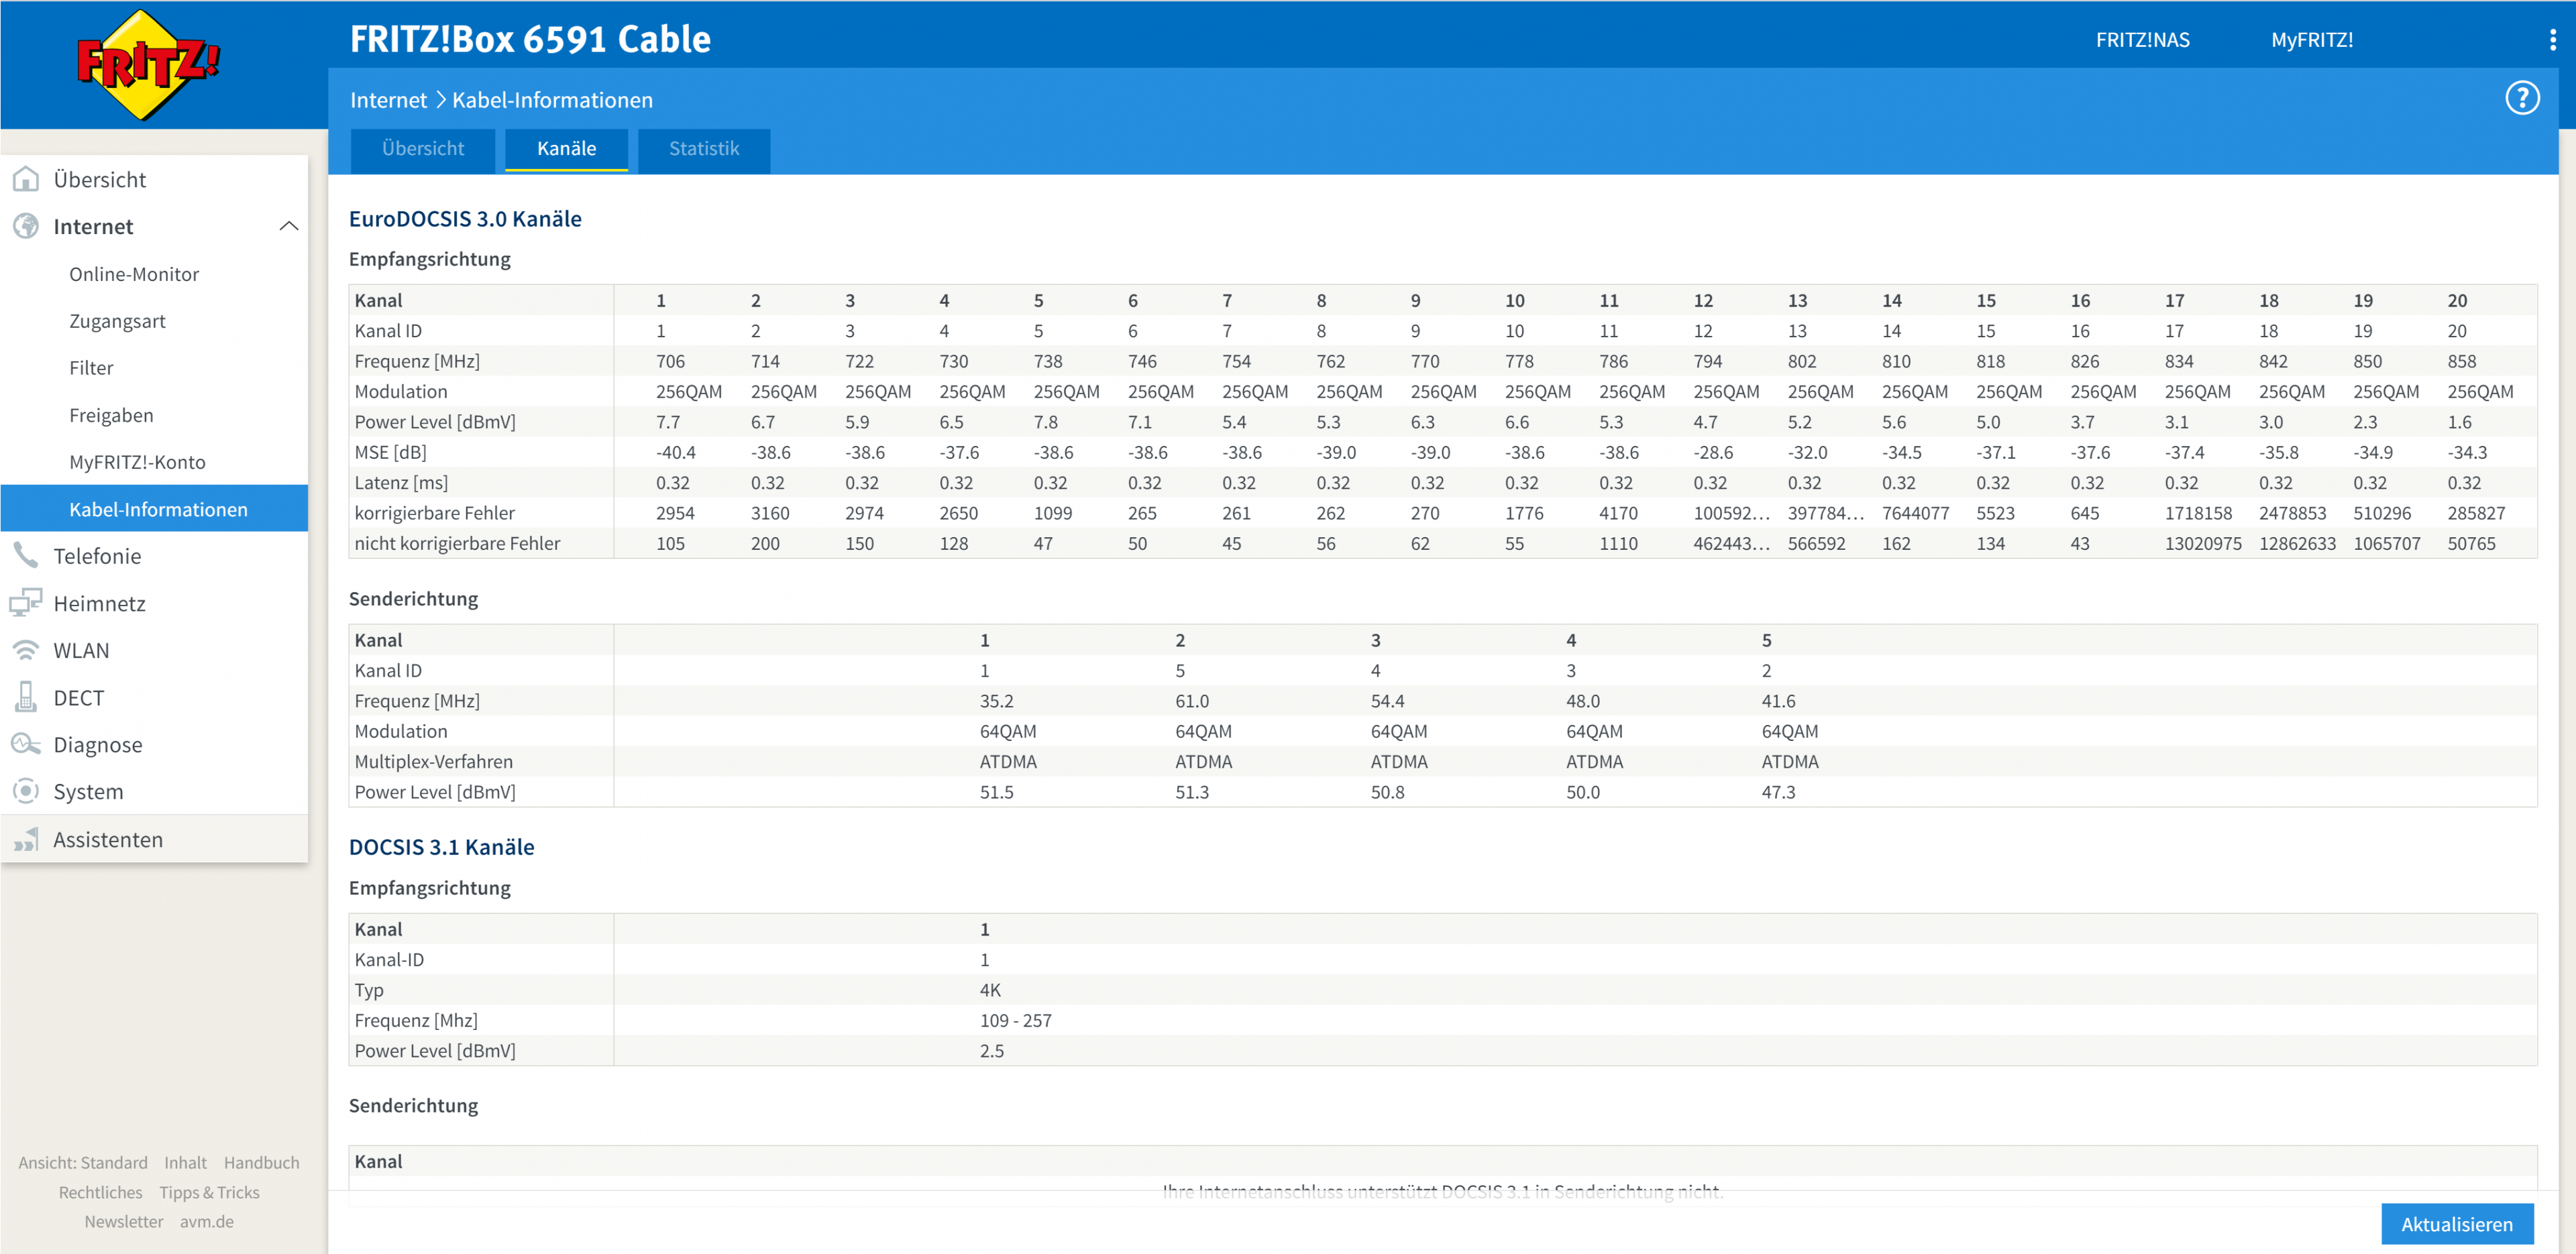Switch to the Statistik tab
This screenshot has height=1254, width=2576.
(704, 149)
